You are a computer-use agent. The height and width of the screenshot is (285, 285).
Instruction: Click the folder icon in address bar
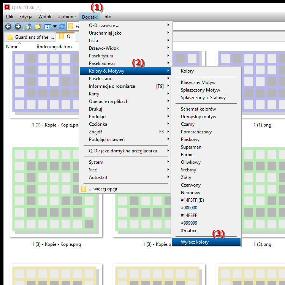click(x=71, y=27)
